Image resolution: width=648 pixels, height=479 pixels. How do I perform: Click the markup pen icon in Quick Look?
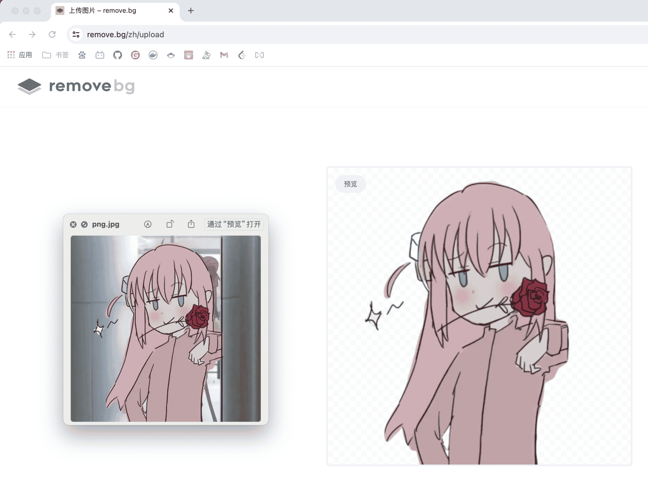[148, 224]
